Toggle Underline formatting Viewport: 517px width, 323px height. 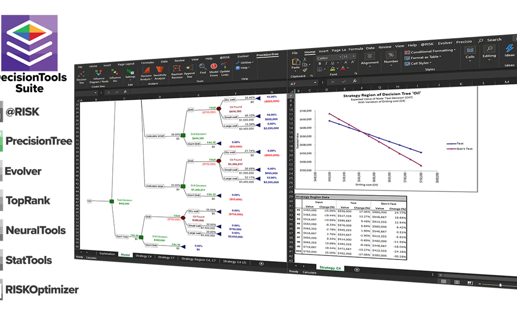click(x=332, y=63)
